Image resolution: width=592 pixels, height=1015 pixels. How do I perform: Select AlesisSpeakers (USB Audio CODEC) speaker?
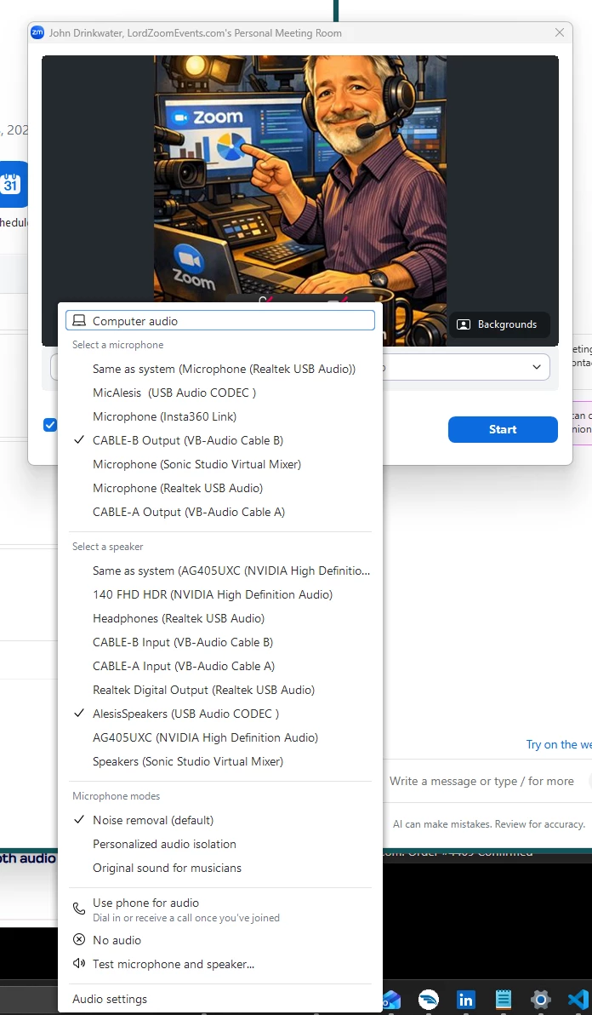point(219,714)
